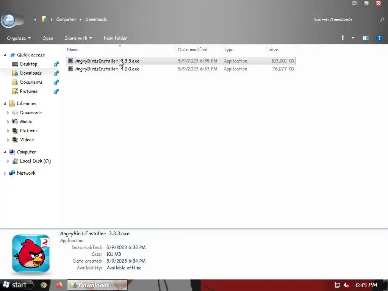Expand Local Disk (C:)
Screen dimensions: 388x291
[8, 161]
